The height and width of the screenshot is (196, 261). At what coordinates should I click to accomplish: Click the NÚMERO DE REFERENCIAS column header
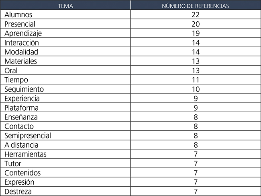coord(196,6)
